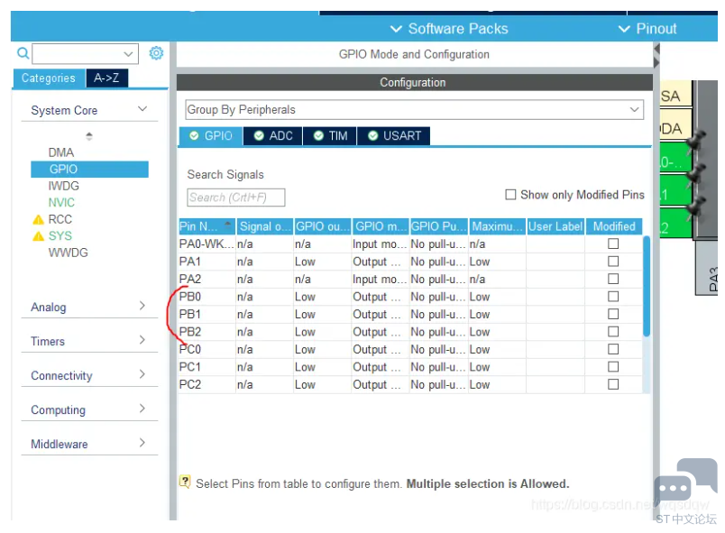Click the Pin Name column sort arrow
Image resolution: width=725 pixels, height=533 pixels.
click(227, 225)
